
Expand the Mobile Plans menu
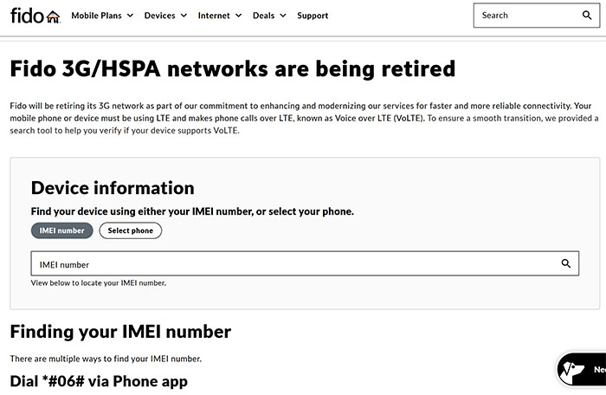pyautogui.click(x=103, y=16)
